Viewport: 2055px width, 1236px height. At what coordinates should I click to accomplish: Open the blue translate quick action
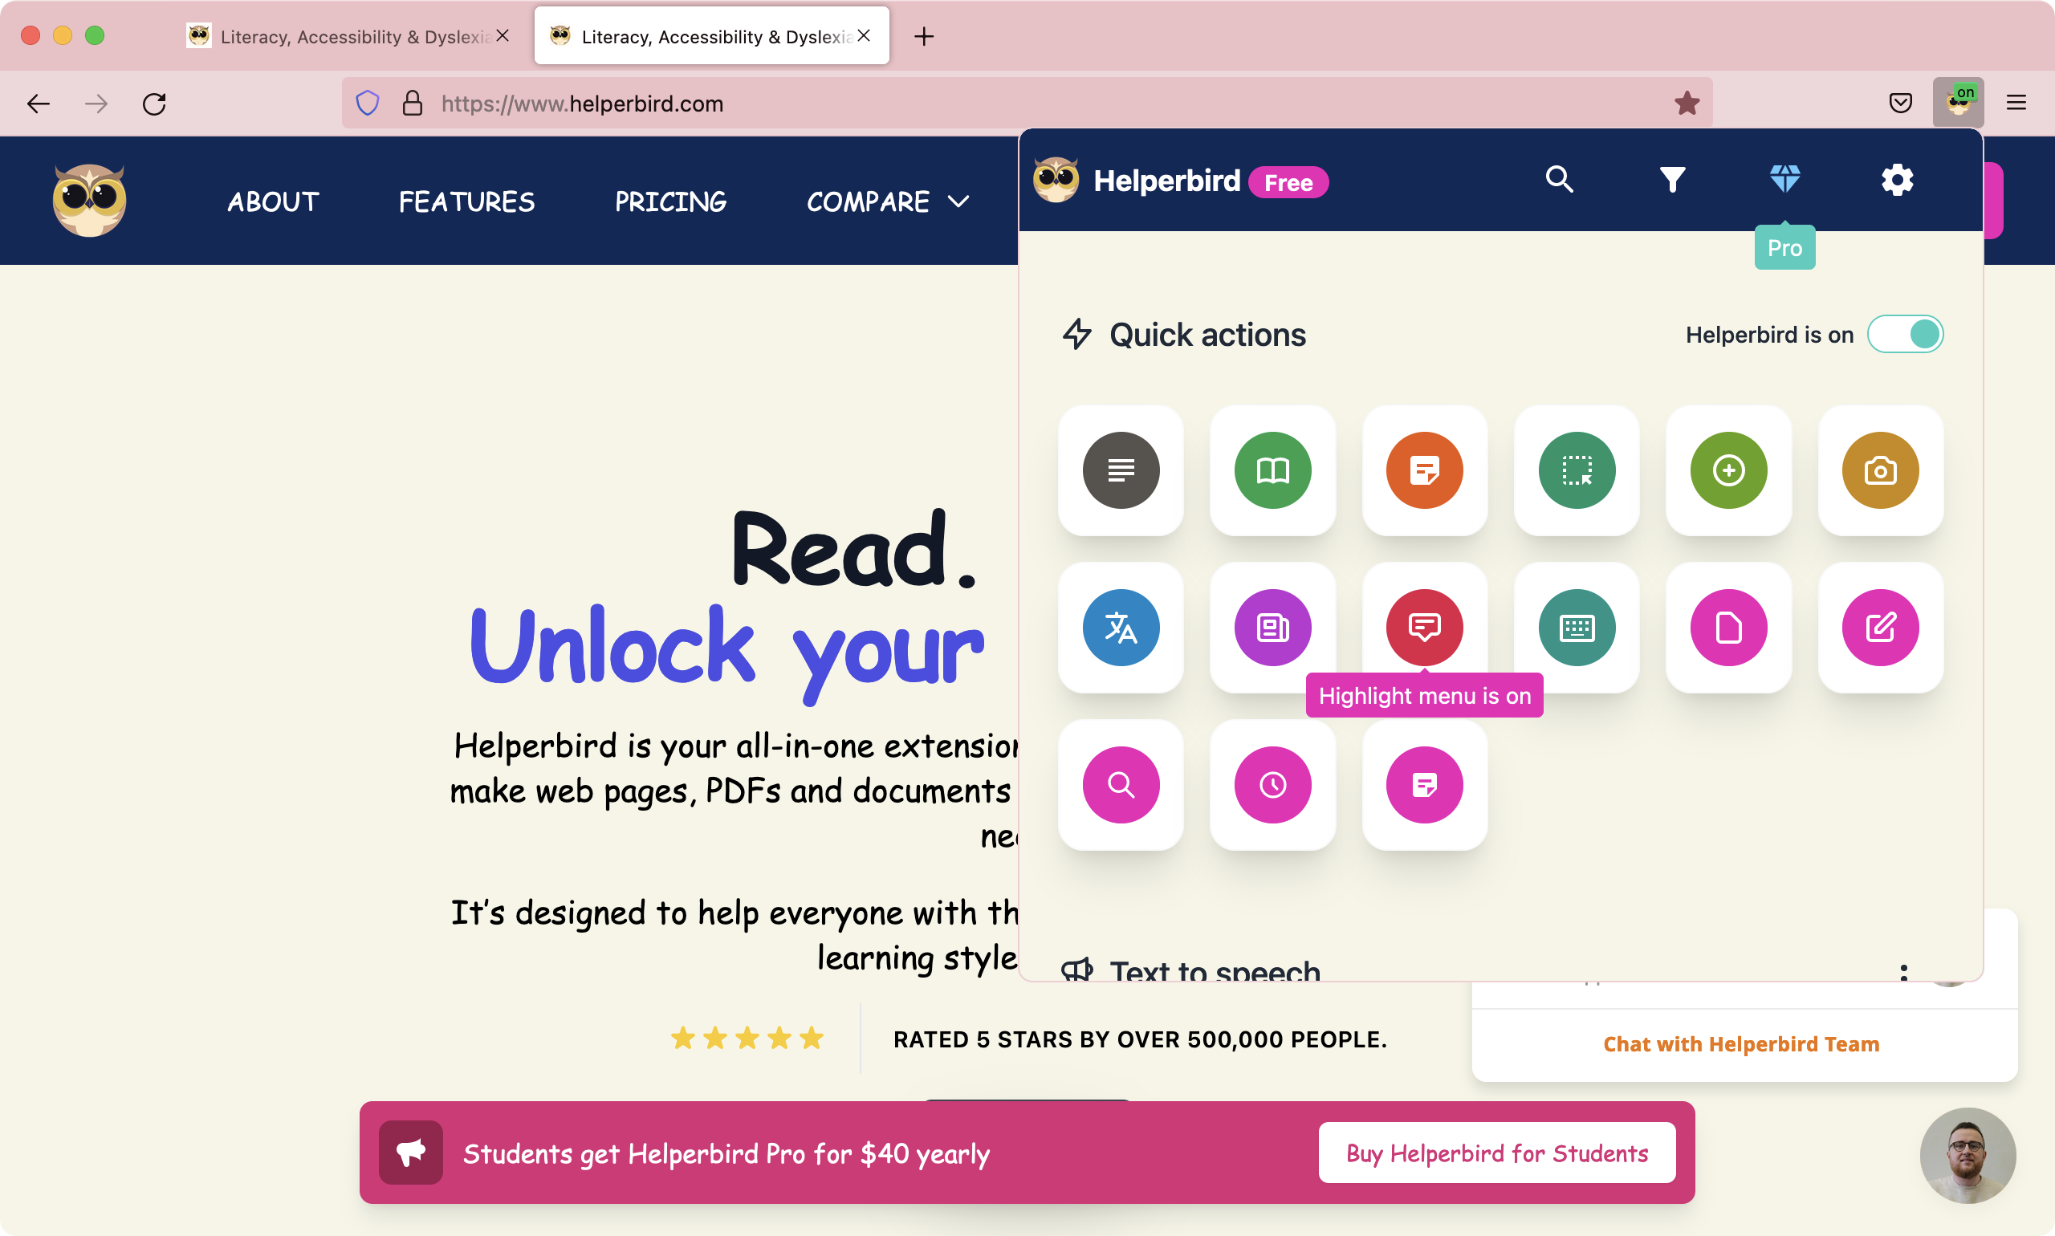pos(1121,627)
